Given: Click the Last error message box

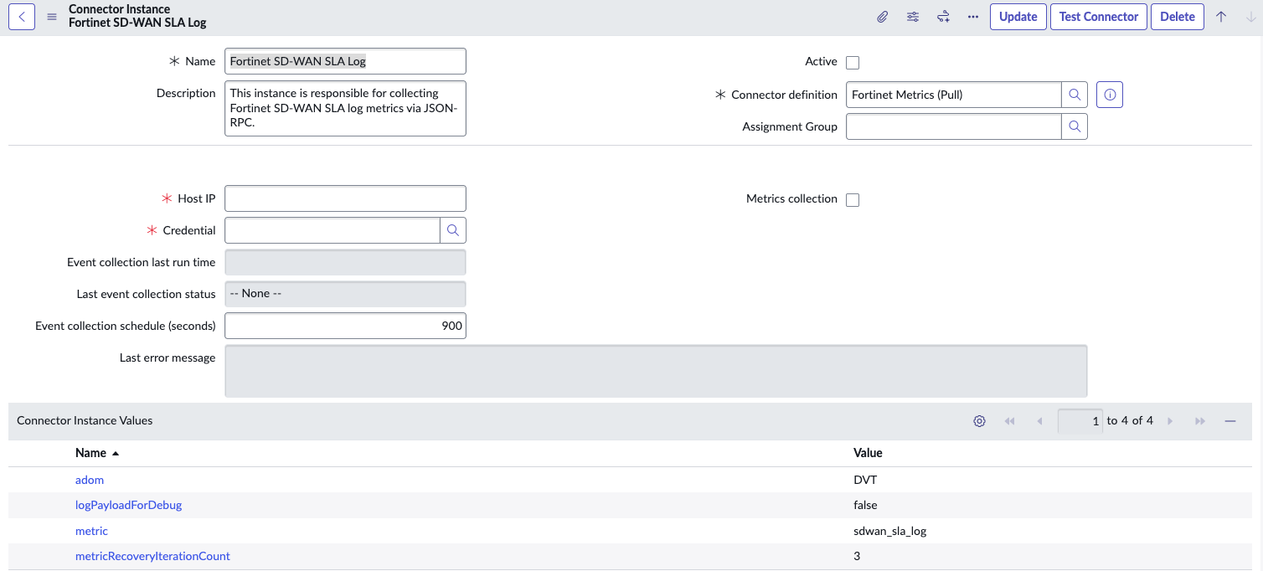Looking at the screenshot, I should 656,371.
